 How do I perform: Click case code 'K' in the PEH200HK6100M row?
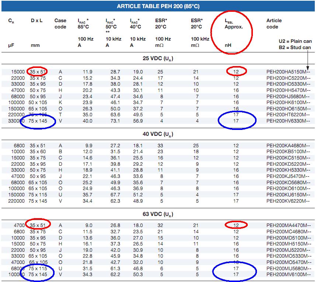(60, 103)
